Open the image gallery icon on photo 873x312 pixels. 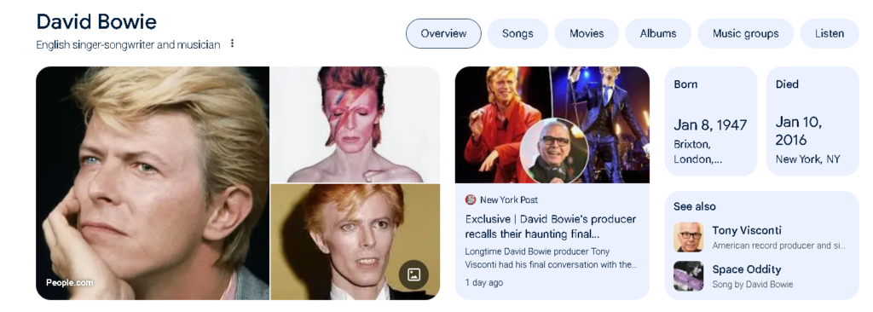413,274
